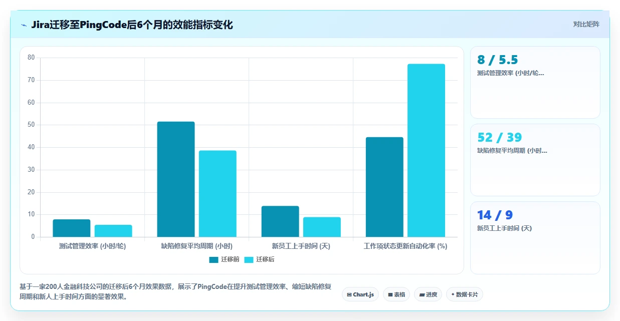The height and width of the screenshot is (321, 620).
Task: Click the 迁移后 bar for 工作项状态更新自动化率
Action: coord(426,150)
